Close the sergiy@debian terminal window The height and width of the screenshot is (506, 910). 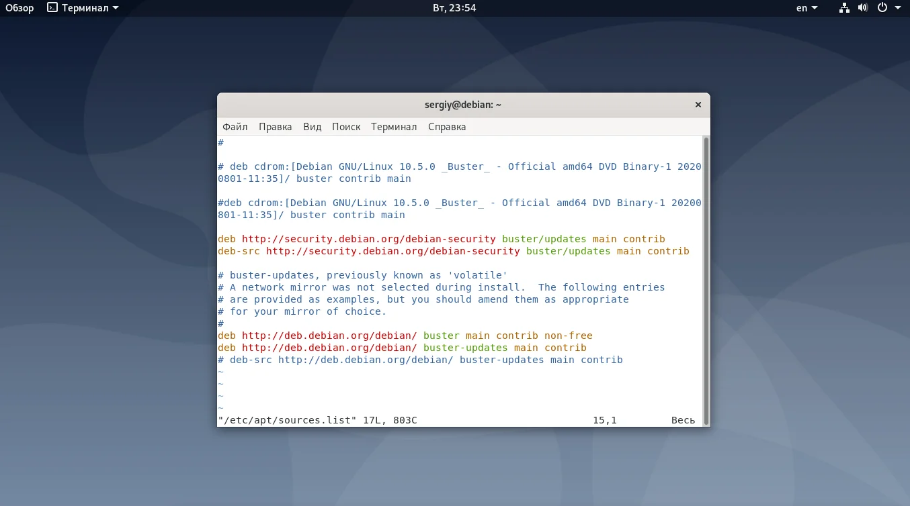pos(698,105)
